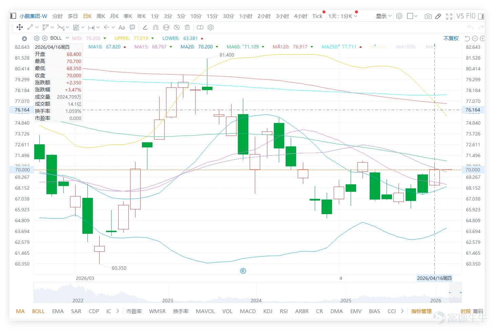Click the pen/draw toggle icon in top bar
The width and height of the screenshot is (494, 330).
(x=438, y=16)
